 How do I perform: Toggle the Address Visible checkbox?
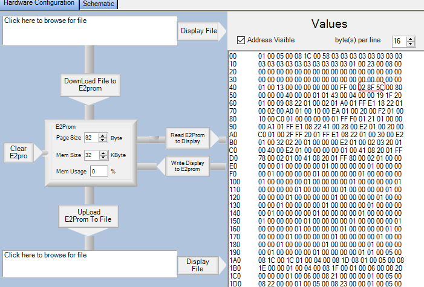241,40
